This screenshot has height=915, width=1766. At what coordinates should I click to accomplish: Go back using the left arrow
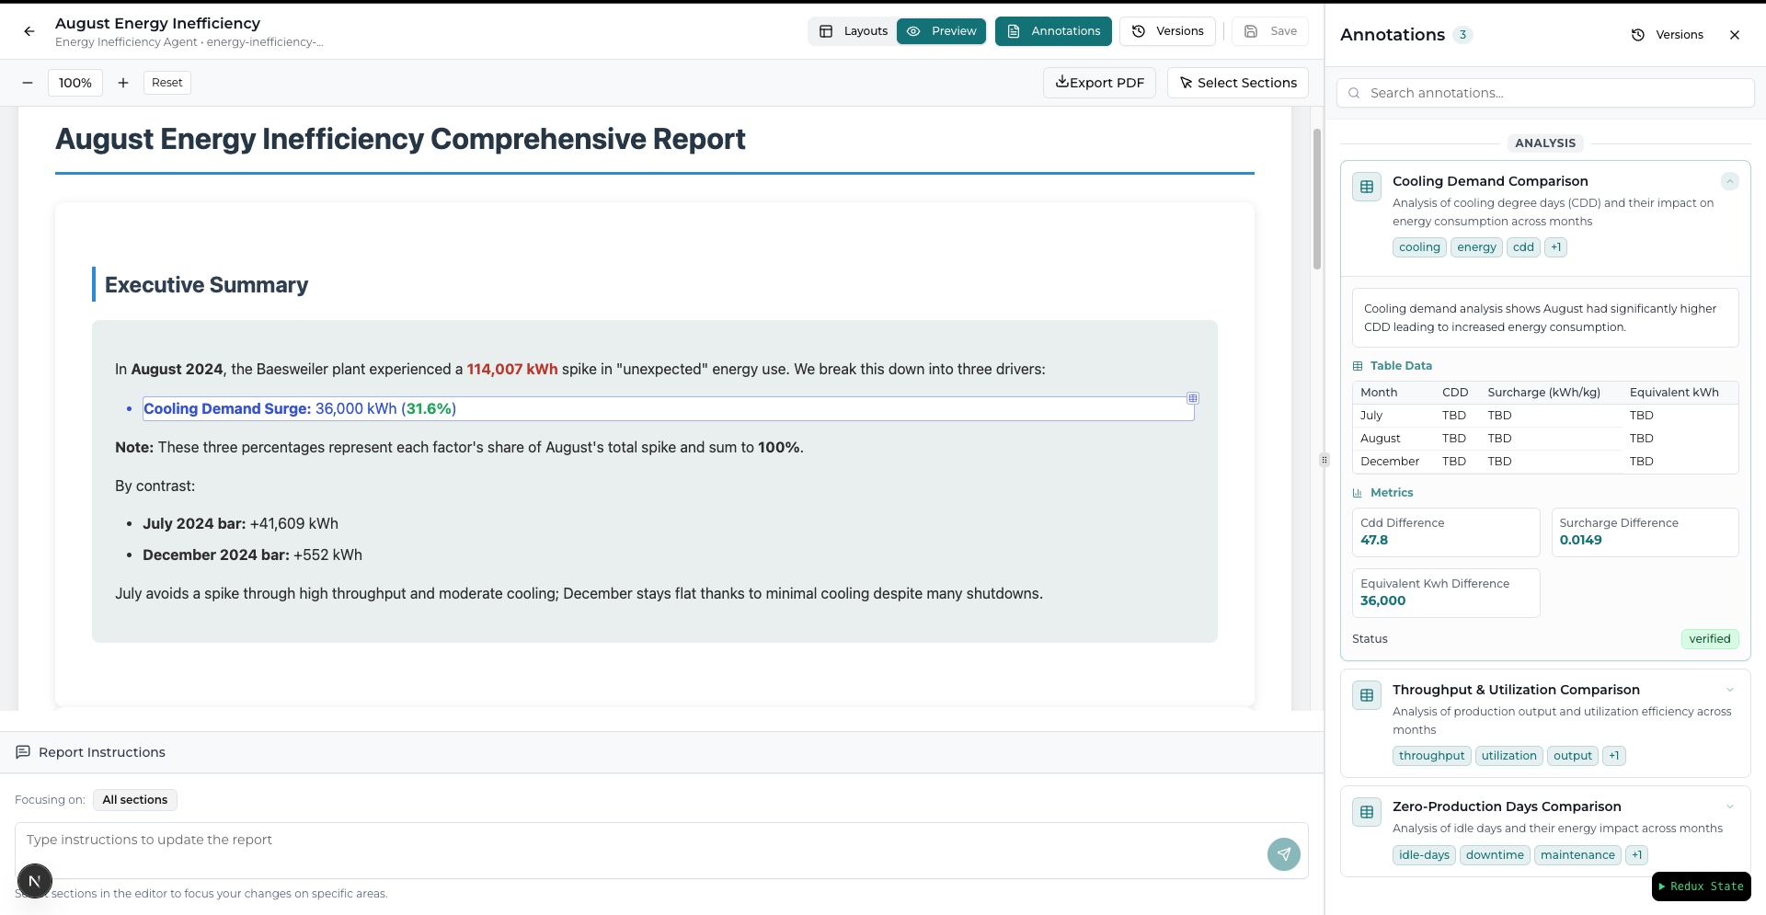coord(29,31)
